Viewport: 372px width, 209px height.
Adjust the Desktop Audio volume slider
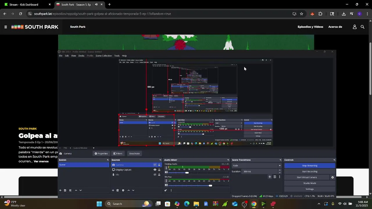[x=187, y=173]
